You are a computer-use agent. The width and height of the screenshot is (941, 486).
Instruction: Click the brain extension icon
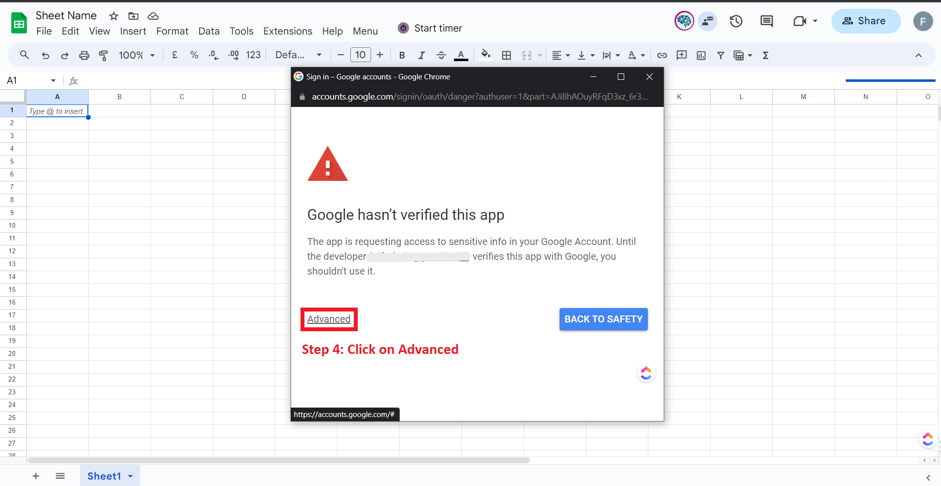tap(684, 21)
